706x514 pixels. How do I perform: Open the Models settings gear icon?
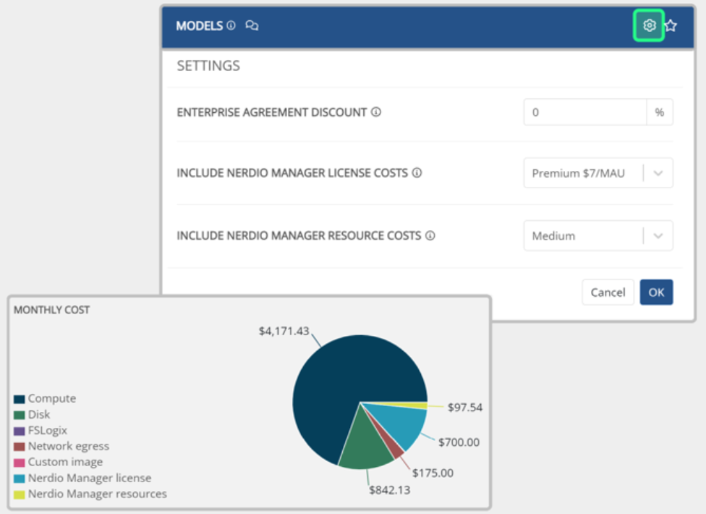pos(649,26)
